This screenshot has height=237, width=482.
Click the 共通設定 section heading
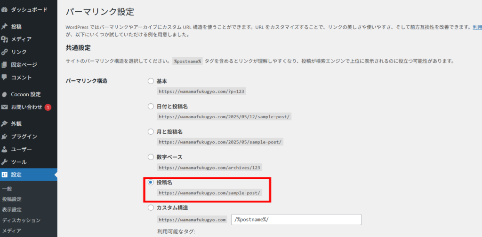click(78, 48)
